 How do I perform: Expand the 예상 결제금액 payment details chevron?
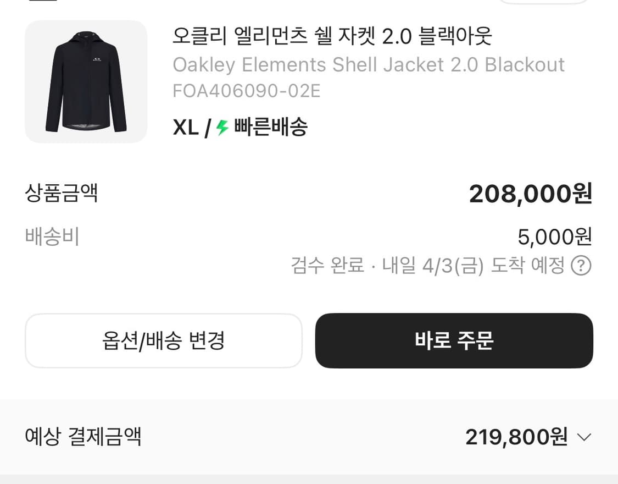tap(584, 438)
